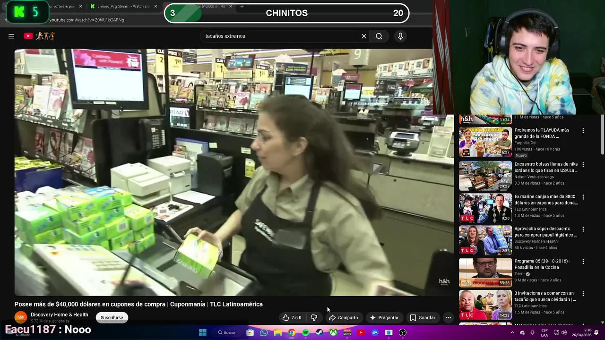This screenshot has width=605, height=340.
Task: Open options for the Encuentro bolsas llenas video
Action: tap(583, 165)
